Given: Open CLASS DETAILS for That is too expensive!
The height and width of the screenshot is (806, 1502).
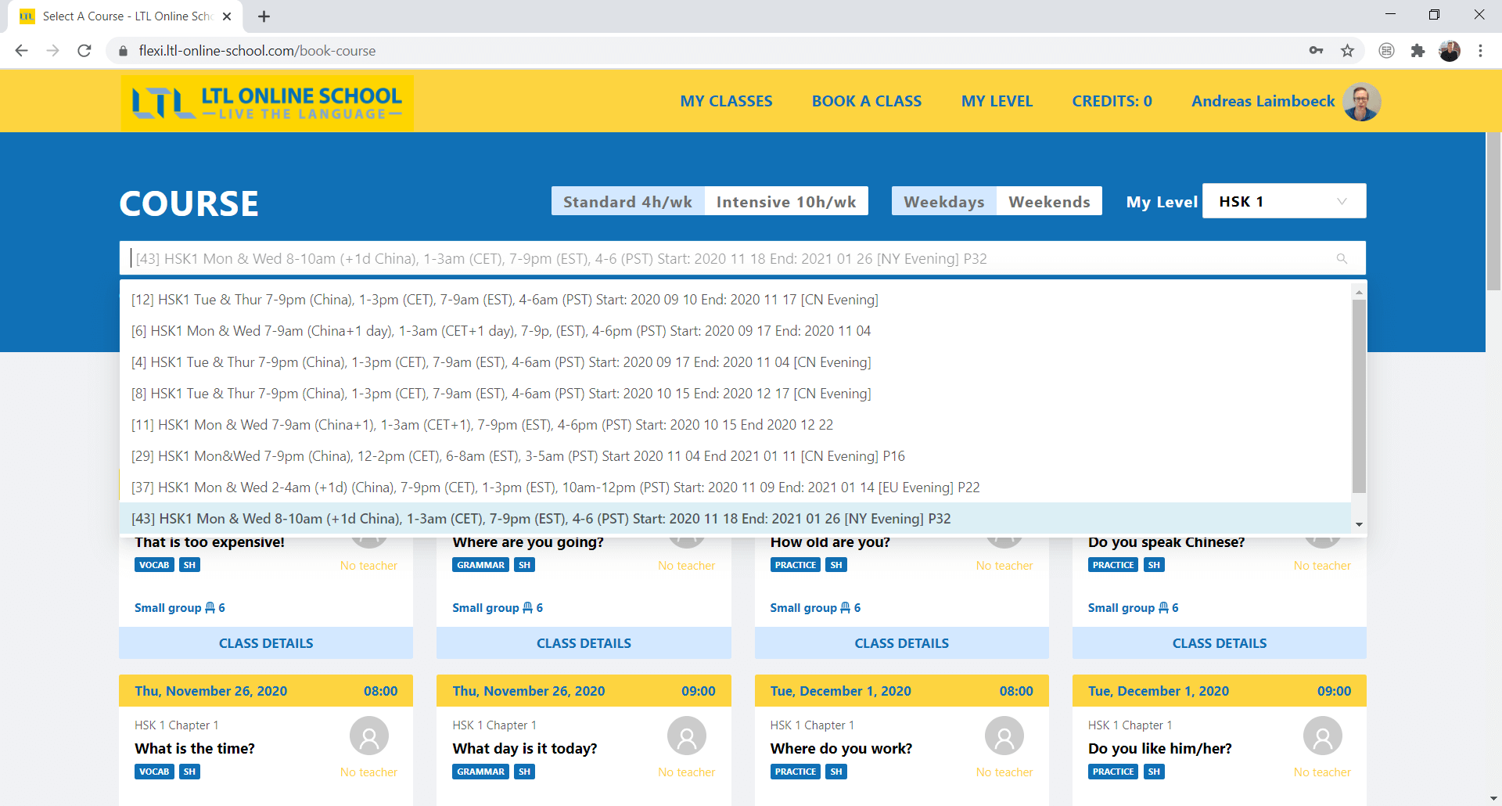Looking at the screenshot, I should pos(266,643).
